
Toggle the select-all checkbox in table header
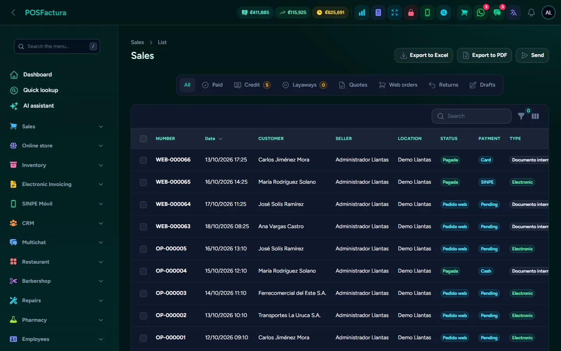[x=143, y=139]
